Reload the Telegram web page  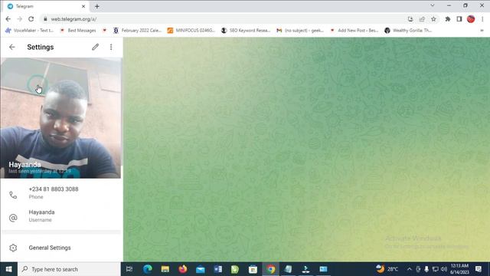point(31,19)
